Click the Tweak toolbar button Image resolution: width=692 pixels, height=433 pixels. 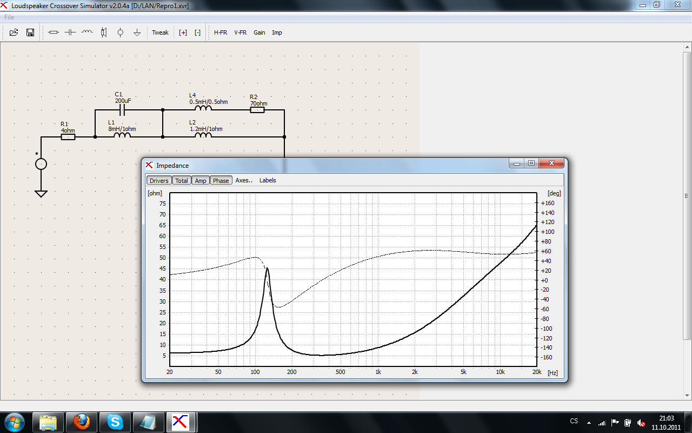tap(160, 32)
